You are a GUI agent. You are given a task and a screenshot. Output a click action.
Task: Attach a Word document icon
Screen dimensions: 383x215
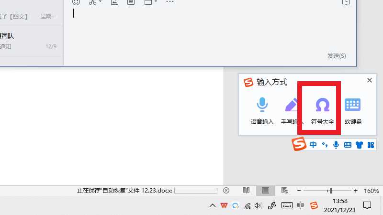coord(131,2)
